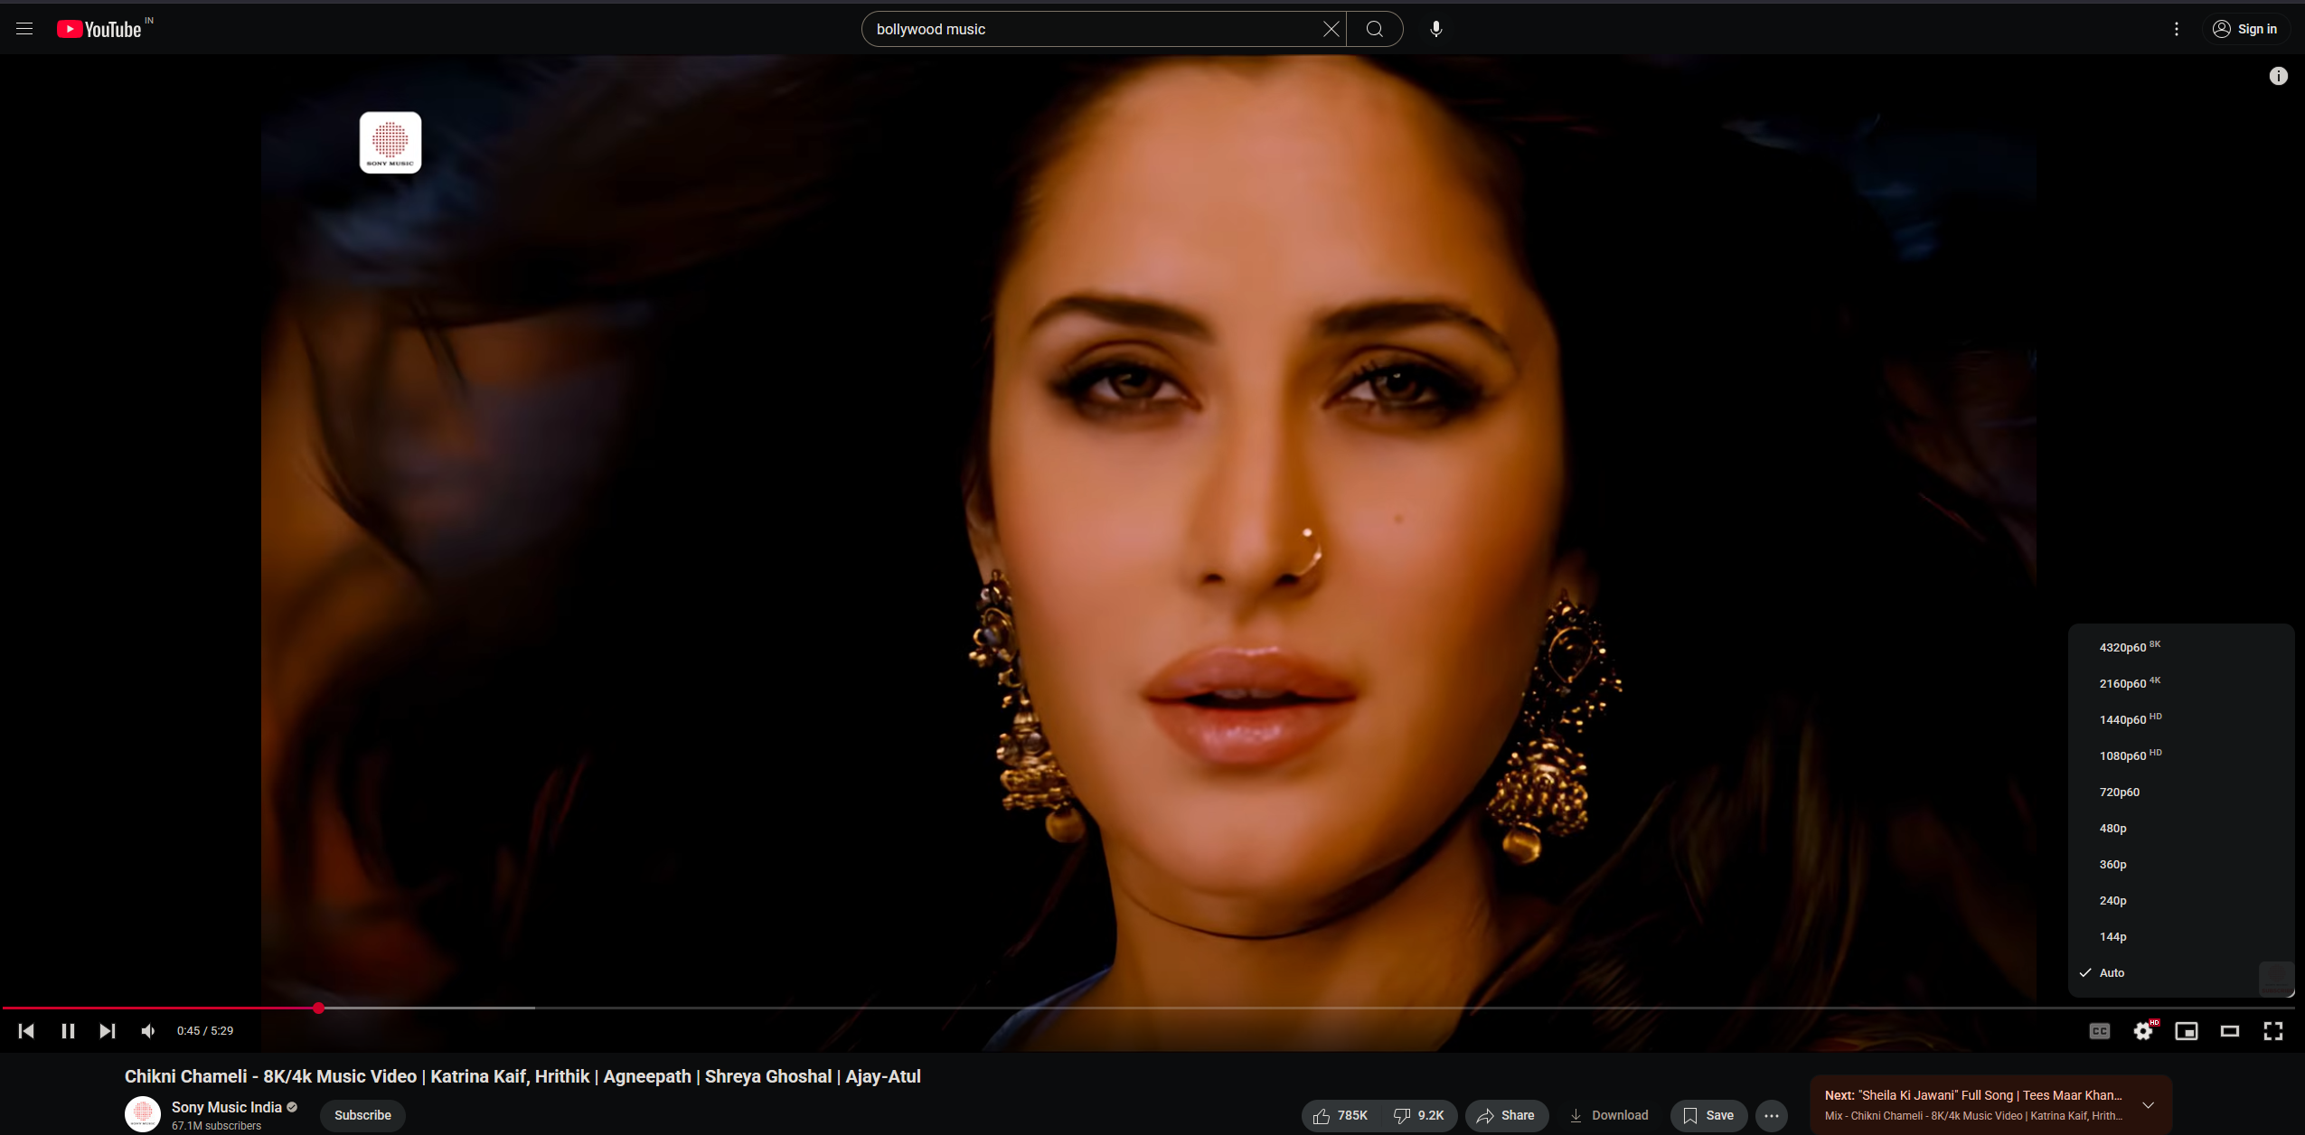This screenshot has width=2305, height=1135.
Task: Start voice search with microphone
Action: 1435,29
